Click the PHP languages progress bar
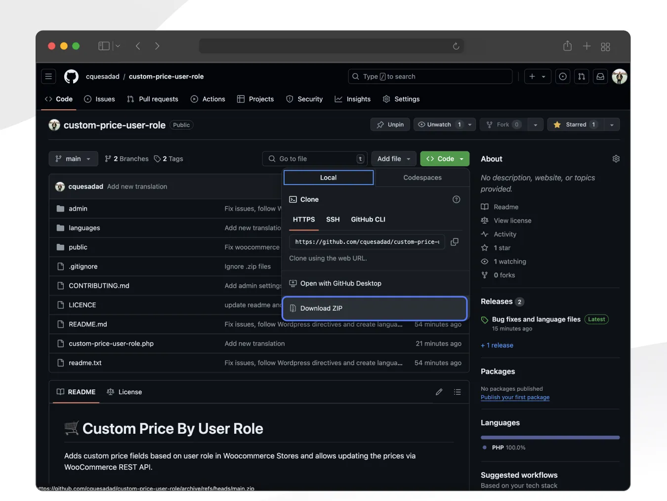The width and height of the screenshot is (667, 501). [x=550, y=438]
